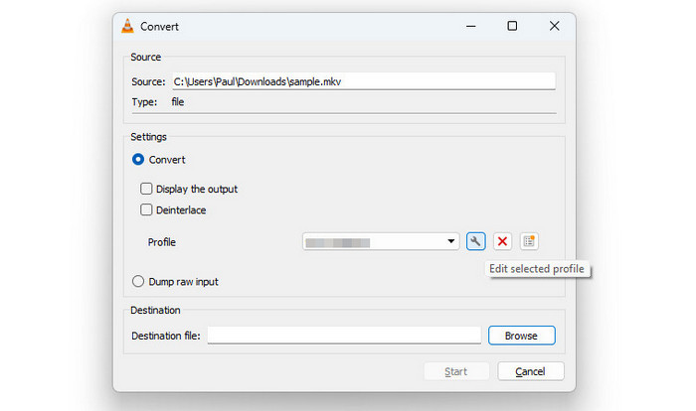Screen dimensions: 696x411
Task: Focus the Destination file text field
Action: (x=343, y=336)
